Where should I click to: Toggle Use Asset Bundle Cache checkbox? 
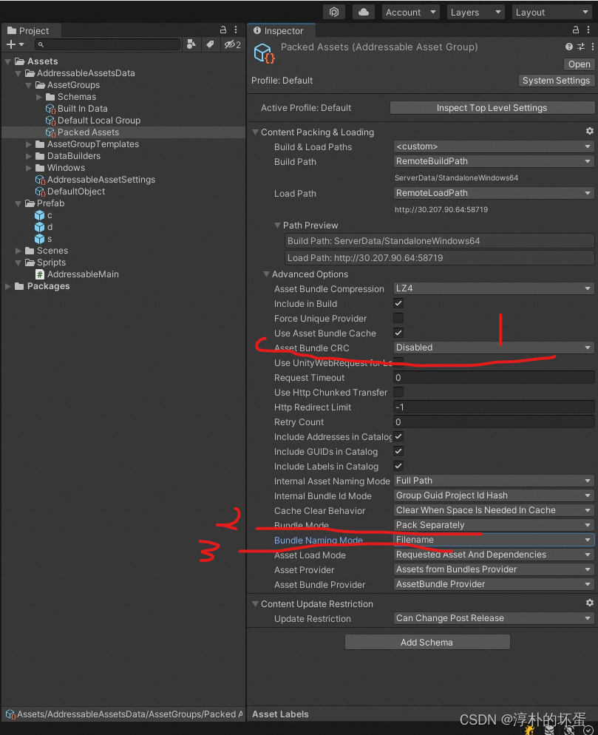tap(398, 333)
